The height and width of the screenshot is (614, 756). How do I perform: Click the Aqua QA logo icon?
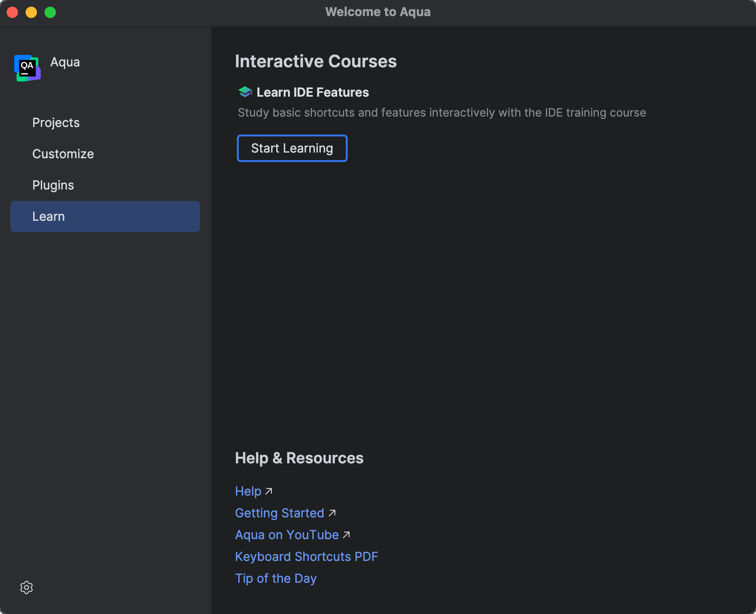(27, 68)
